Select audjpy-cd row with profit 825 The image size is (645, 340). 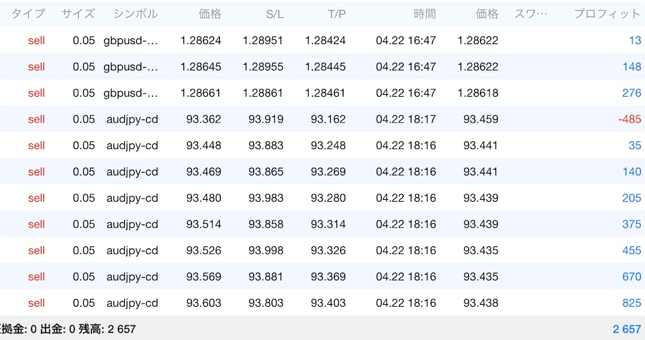point(322,303)
